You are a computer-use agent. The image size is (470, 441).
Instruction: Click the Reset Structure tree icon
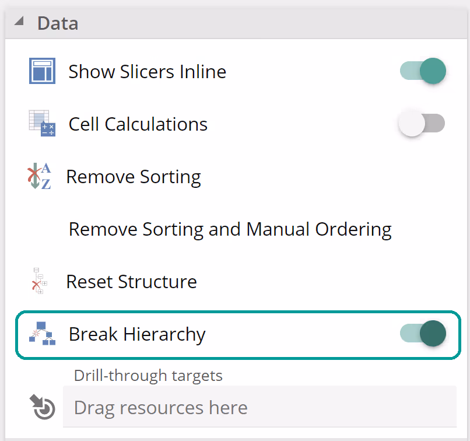pos(40,281)
